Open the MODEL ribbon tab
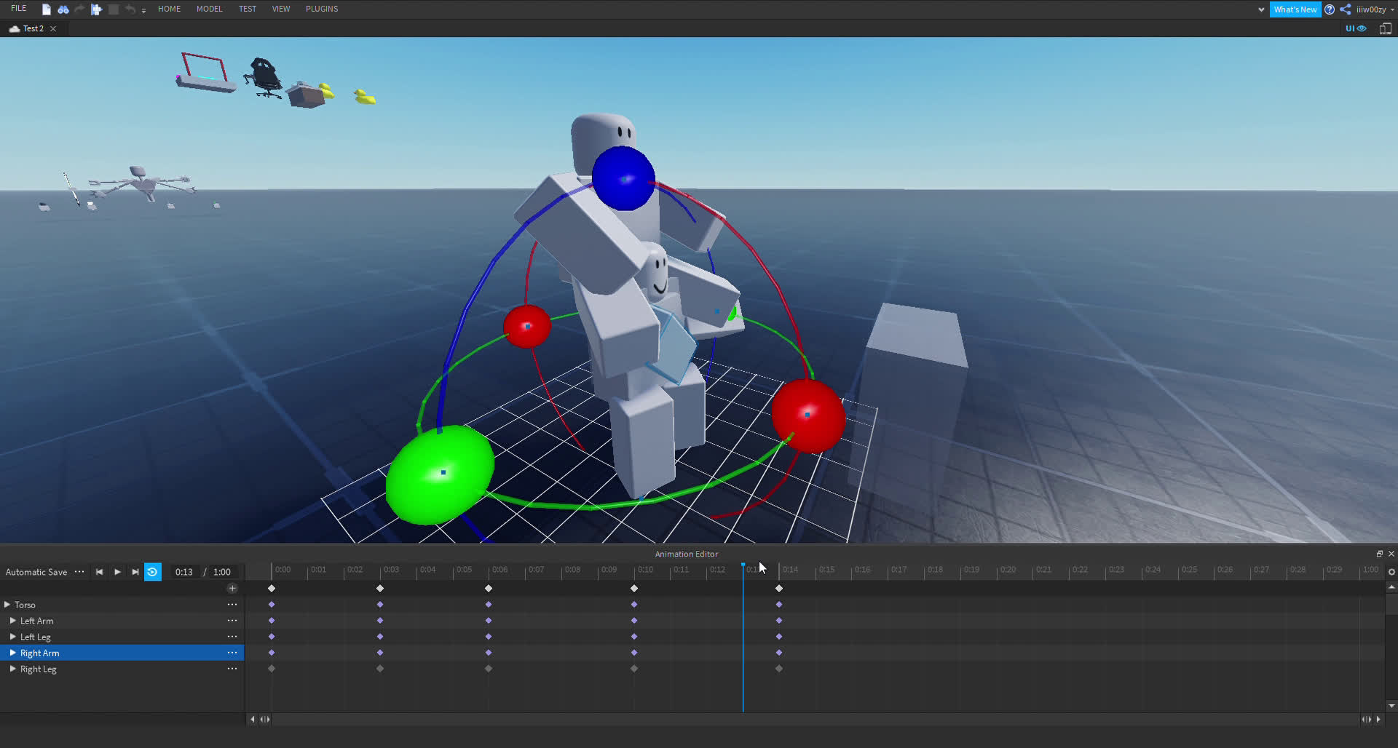Image resolution: width=1398 pixels, height=748 pixels. tap(209, 9)
